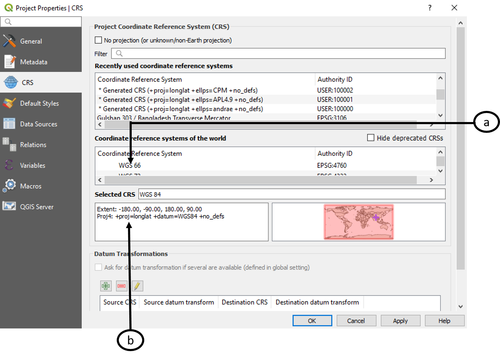Click the Selected CRS WGS 84 field
The image size is (500, 356).
pyautogui.click(x=292, y=194)
